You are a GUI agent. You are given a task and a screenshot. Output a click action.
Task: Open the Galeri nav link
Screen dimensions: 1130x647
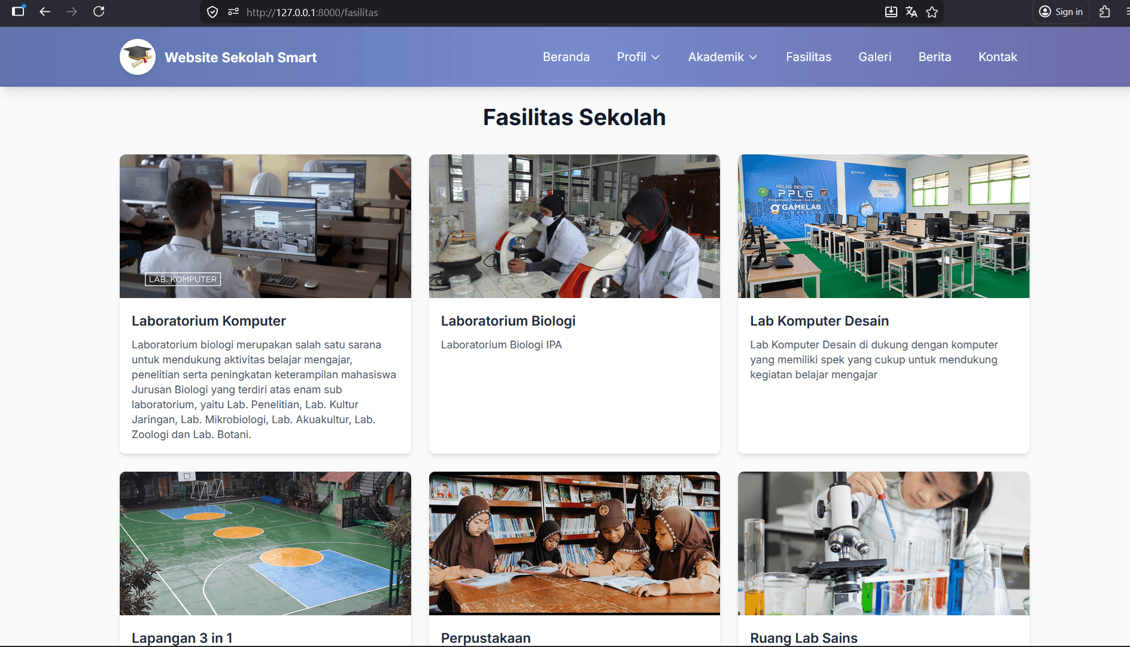[875, 57]
